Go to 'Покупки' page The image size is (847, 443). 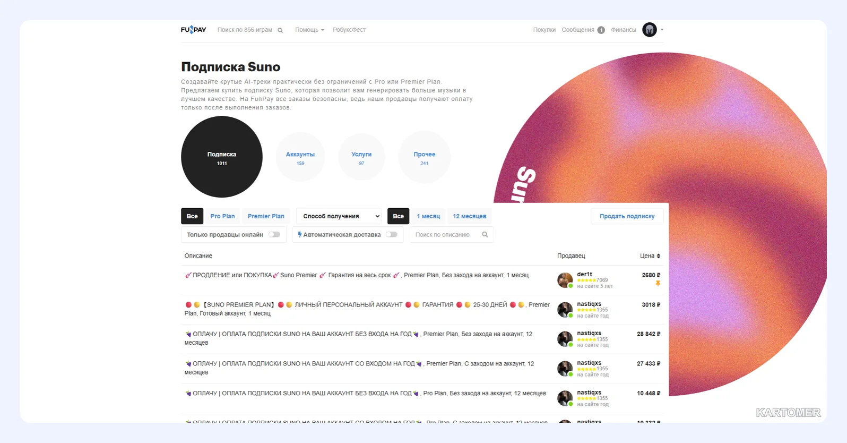pos(544,30)
